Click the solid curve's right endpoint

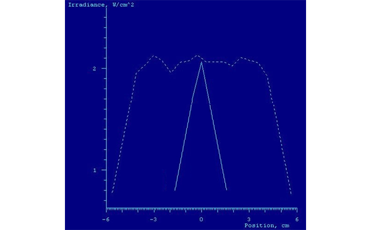tap(227, 190)
